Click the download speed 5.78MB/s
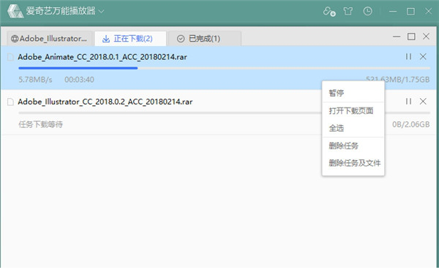 point(35,80)
